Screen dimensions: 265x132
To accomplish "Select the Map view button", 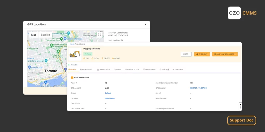I will 34,35.
